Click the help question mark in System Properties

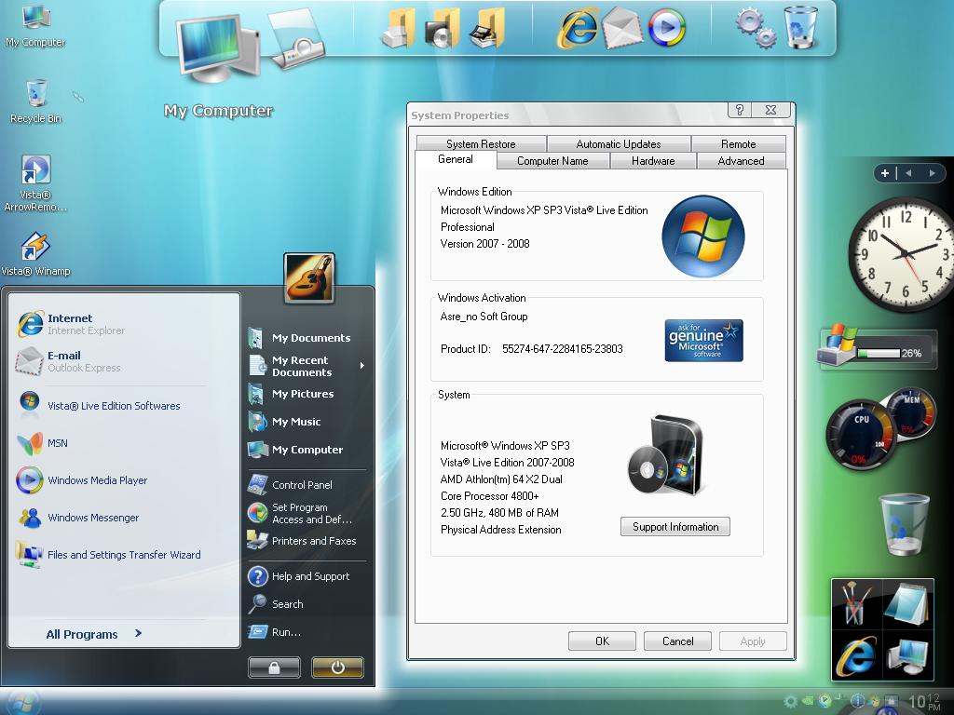[x=739, y=110]
